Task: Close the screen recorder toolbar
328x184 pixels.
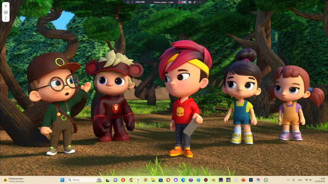Action: pos(200,2)
